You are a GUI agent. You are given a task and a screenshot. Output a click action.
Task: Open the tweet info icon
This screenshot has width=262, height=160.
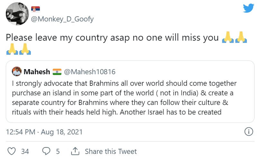(248, 132)
